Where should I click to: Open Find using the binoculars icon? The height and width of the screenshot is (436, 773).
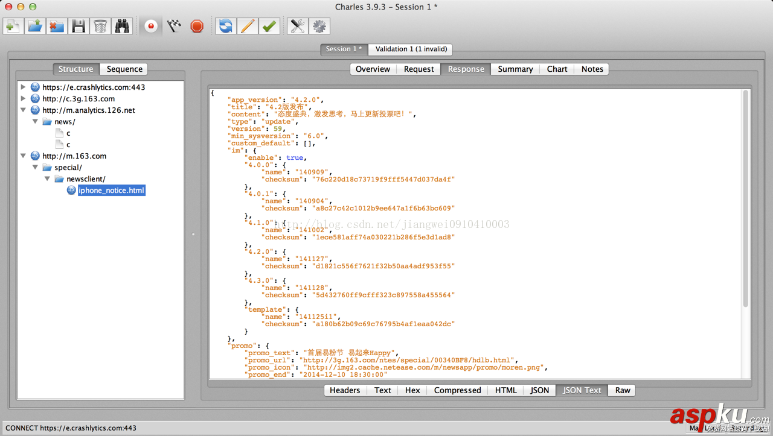click(122, 26)
